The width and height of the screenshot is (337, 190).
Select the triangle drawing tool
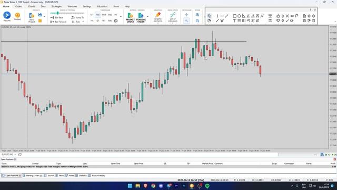tap(243, 16)
